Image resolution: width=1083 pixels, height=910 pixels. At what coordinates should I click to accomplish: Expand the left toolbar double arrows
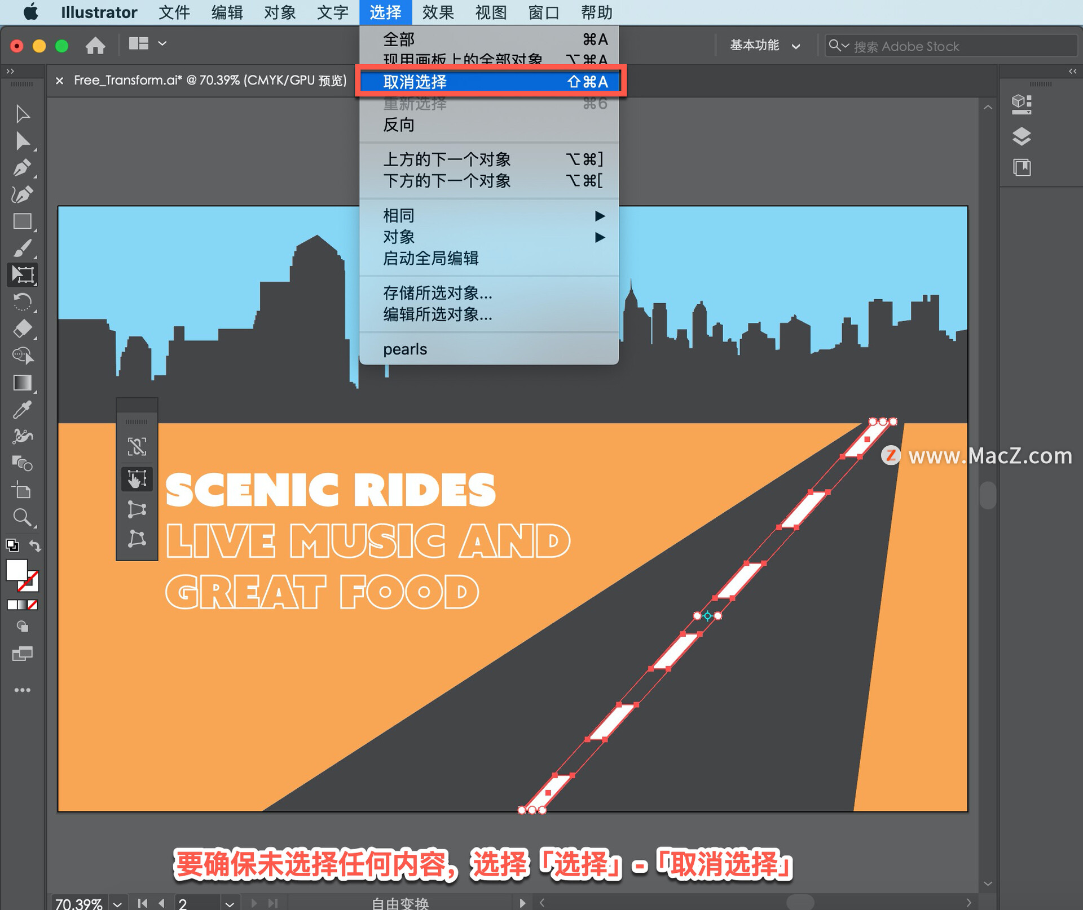click(x=10, y=71)
